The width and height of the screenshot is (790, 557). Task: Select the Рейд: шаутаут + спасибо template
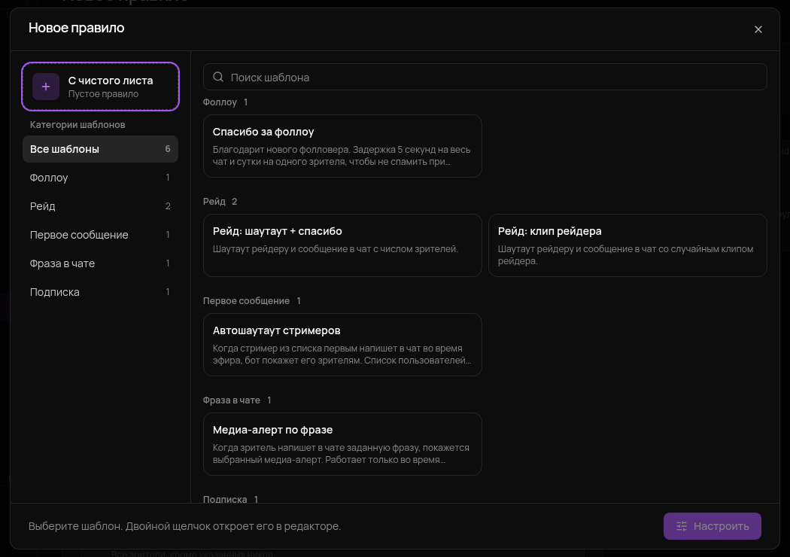tap(342, 245)
